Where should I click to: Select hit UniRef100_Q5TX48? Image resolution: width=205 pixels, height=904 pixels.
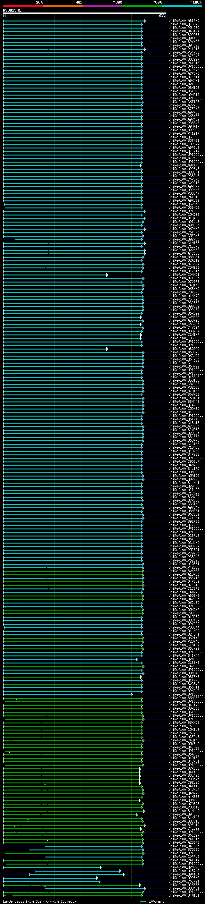[x=184, y=419]
